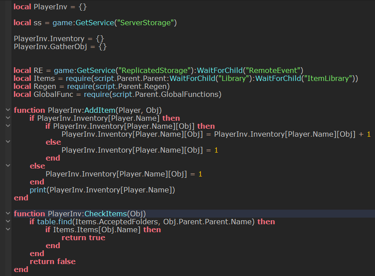Click '(Player, Obj)' parameter list
The height and width of the screenshot is (276, 375).
pos(139,110)
